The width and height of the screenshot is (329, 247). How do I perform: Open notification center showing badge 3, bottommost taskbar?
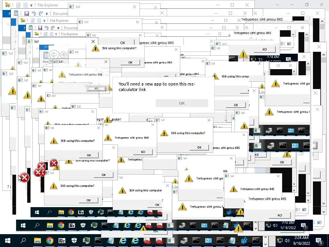[319, 241]
